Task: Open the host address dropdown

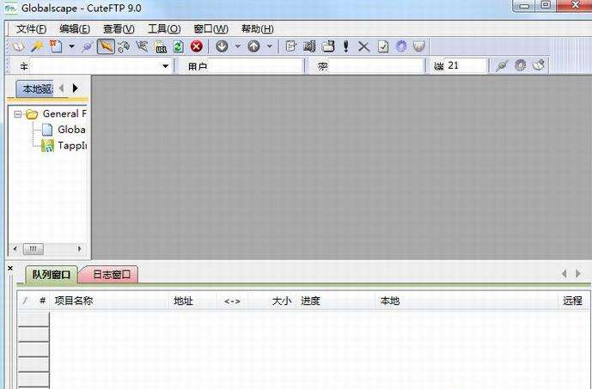Action: tap(165, 66)
